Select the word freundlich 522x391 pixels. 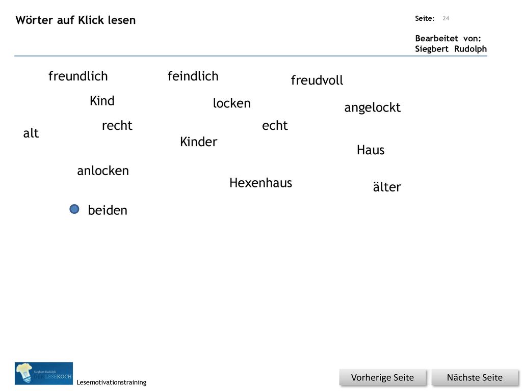pyautogui.click(x=78, y=76)
